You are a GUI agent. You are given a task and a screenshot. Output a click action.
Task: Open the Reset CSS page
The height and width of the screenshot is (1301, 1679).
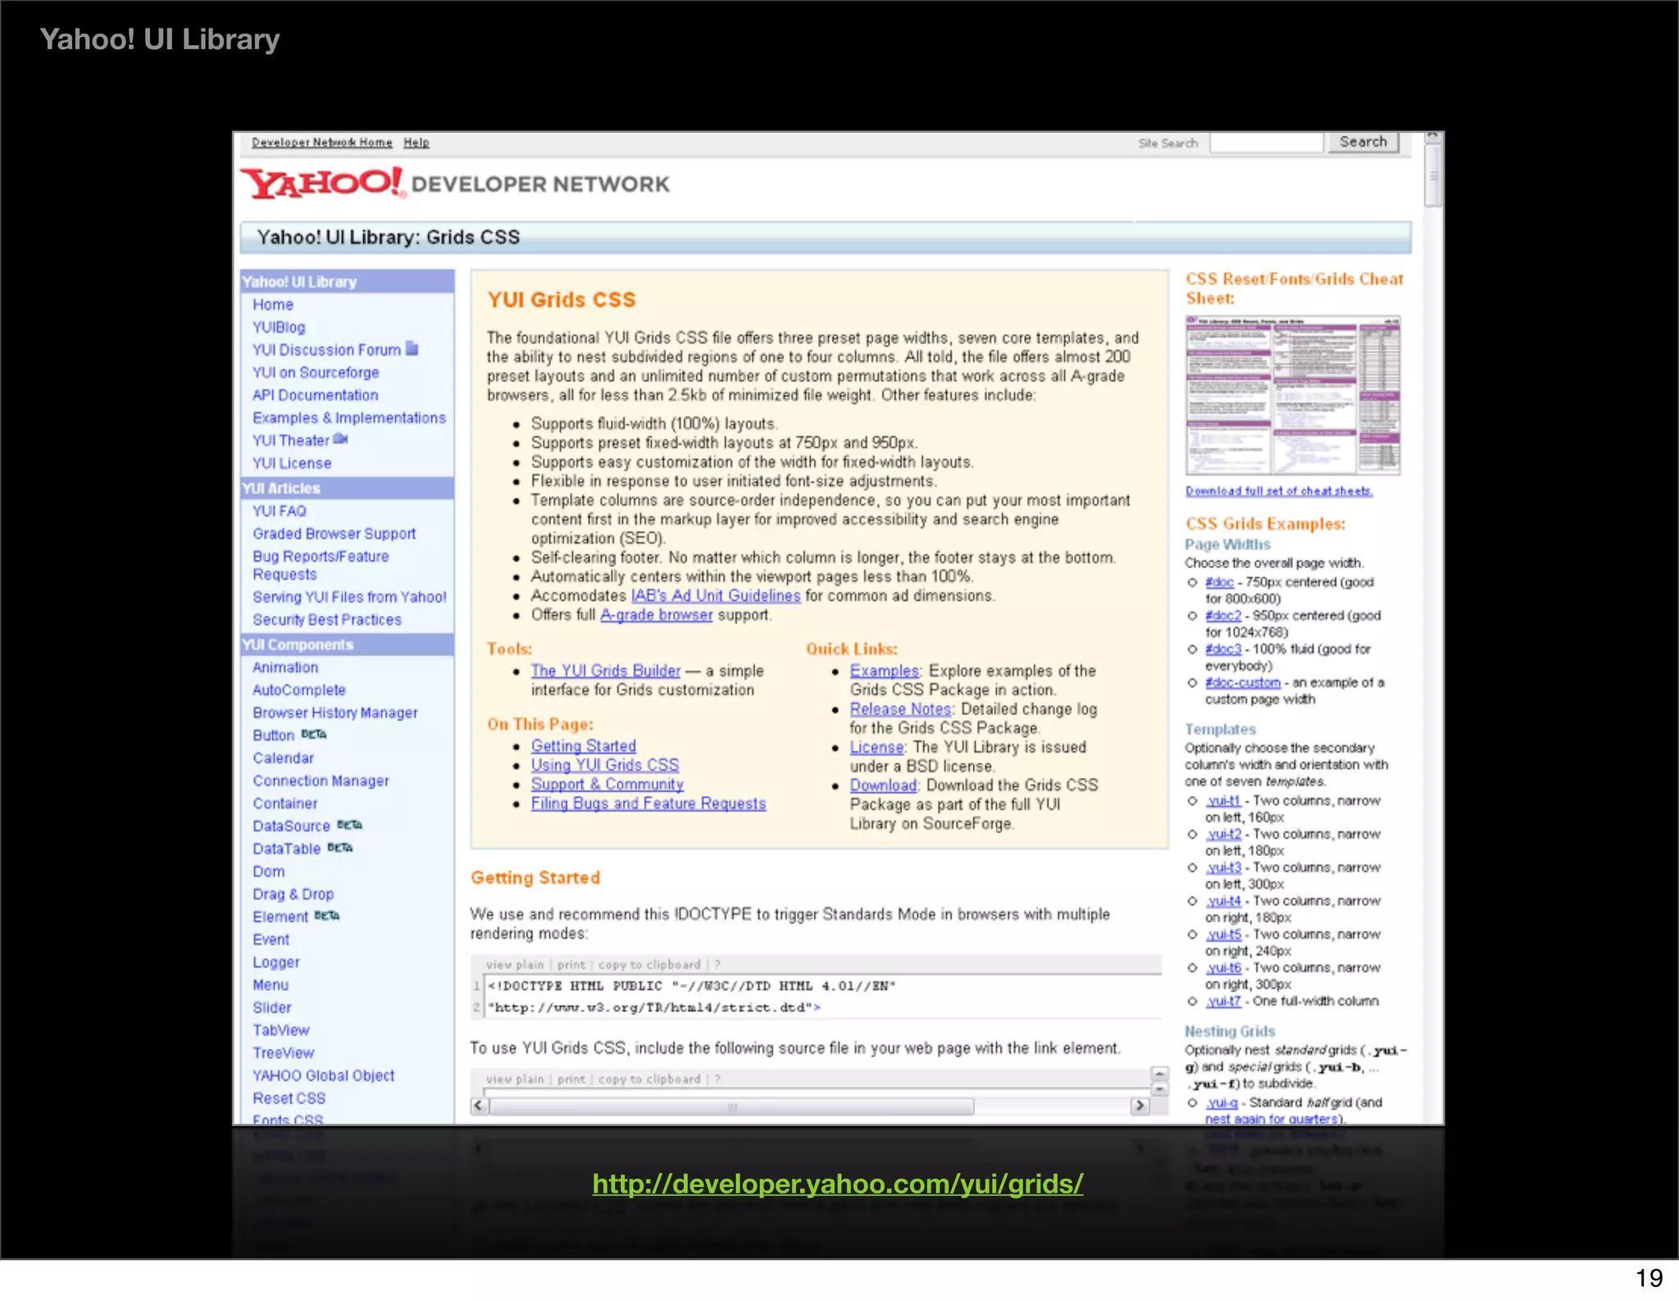(x=289, y=1099)
